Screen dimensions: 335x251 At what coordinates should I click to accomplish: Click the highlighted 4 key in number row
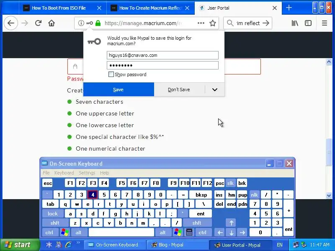click(x=93, y=195)
